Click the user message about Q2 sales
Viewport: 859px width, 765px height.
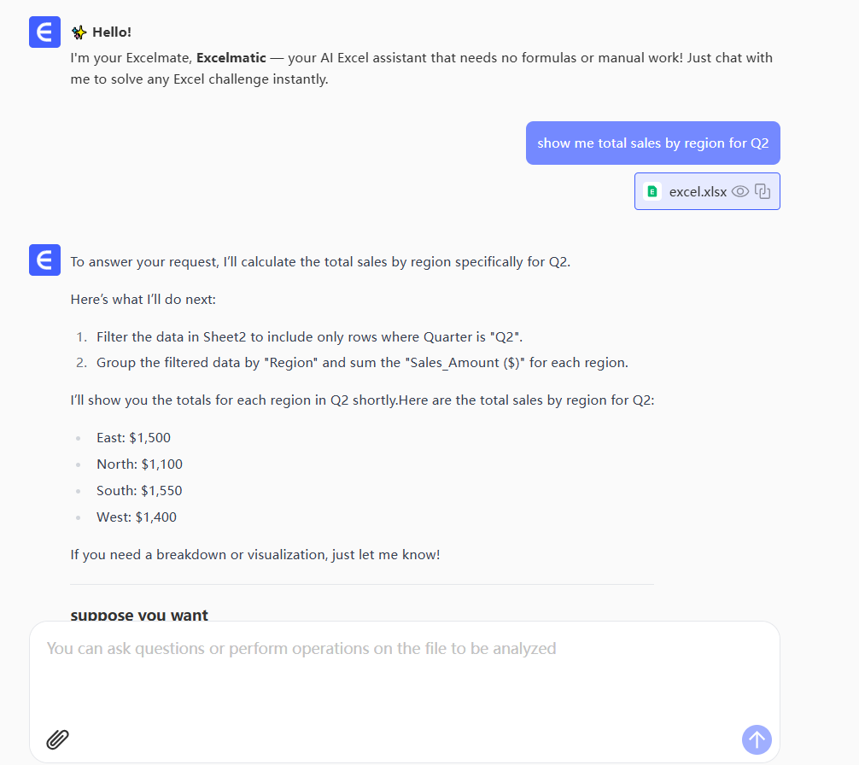(652, 143)
